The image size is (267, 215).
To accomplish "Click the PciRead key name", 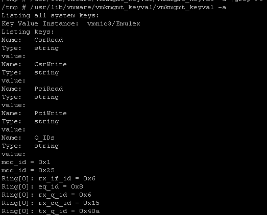I will coord(48,89).
